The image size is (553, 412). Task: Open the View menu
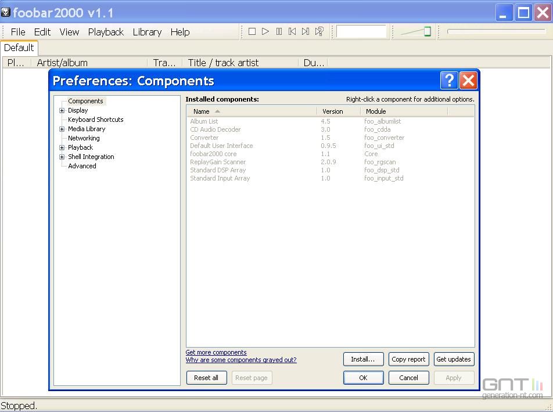pyautogui.click(x=69, y=32)
